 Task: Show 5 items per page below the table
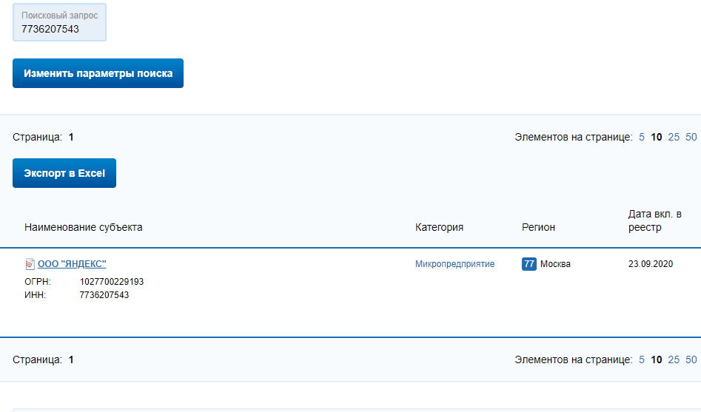642,359
